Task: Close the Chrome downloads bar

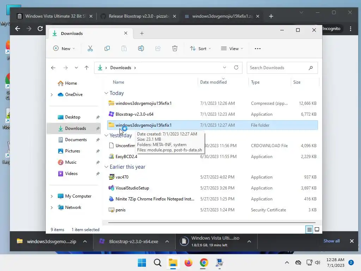Action: click(352, 241)
